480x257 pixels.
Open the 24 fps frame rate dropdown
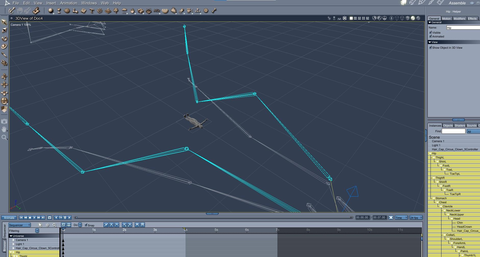pos(416,218)
